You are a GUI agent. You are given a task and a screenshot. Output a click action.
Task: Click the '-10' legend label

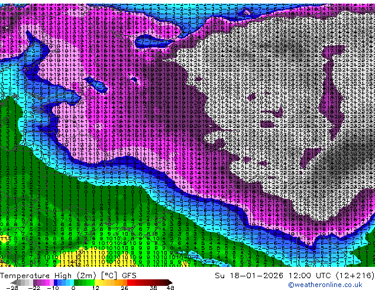pos(53,288)
